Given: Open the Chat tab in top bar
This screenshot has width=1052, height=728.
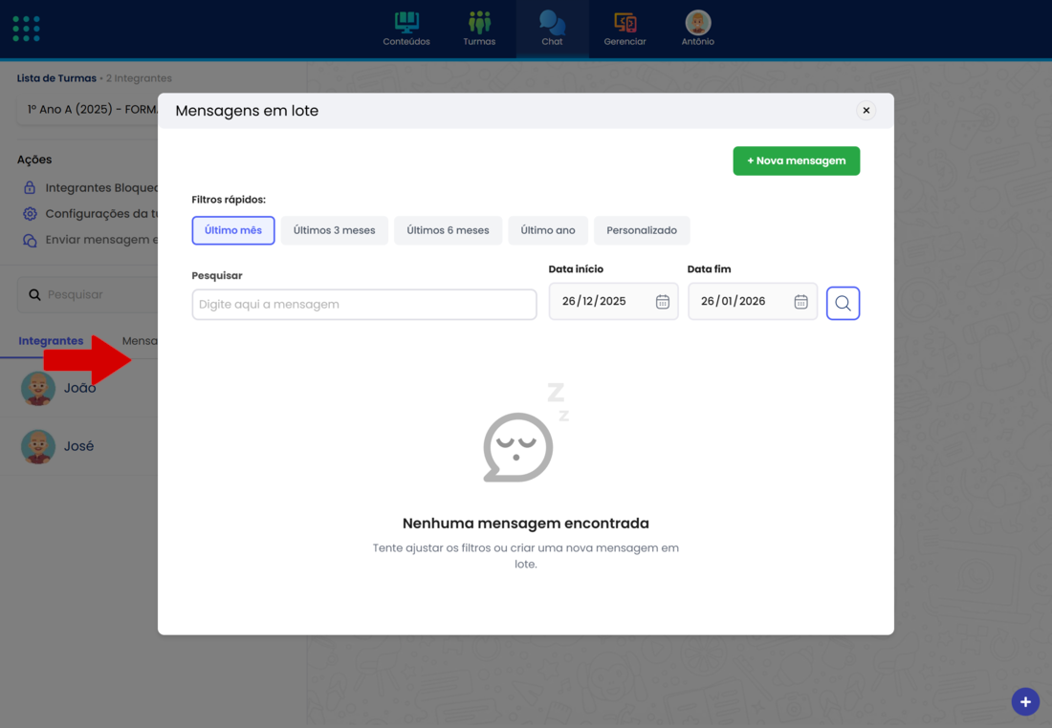Looking at the screenshot, I should tap(552, 28).
